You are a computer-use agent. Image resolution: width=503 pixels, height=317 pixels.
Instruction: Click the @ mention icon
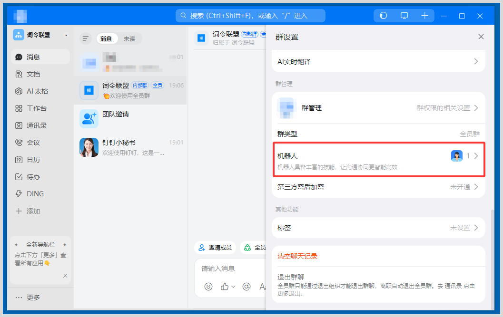point(247,287)
